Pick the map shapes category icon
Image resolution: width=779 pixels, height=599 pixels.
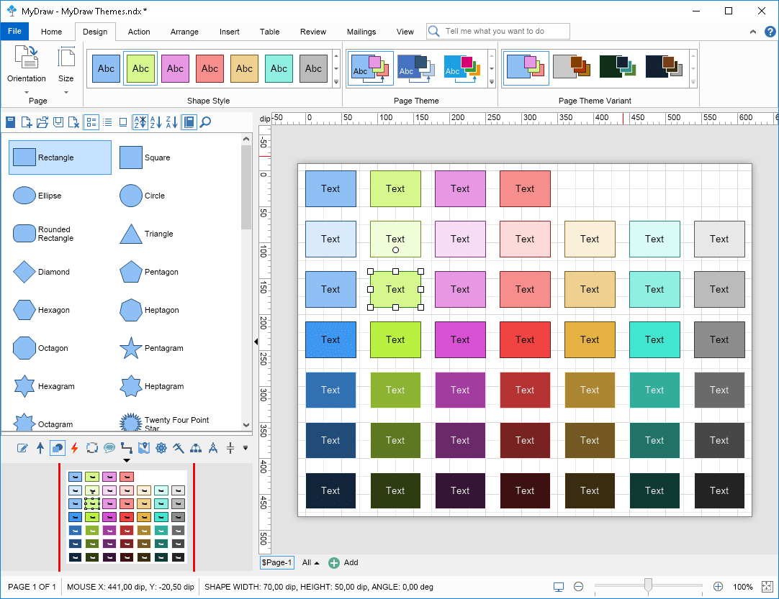coord(144,448)
